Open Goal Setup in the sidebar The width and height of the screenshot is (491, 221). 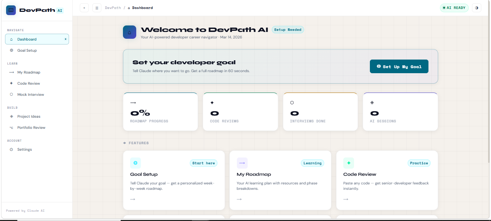tap(37, 51)
